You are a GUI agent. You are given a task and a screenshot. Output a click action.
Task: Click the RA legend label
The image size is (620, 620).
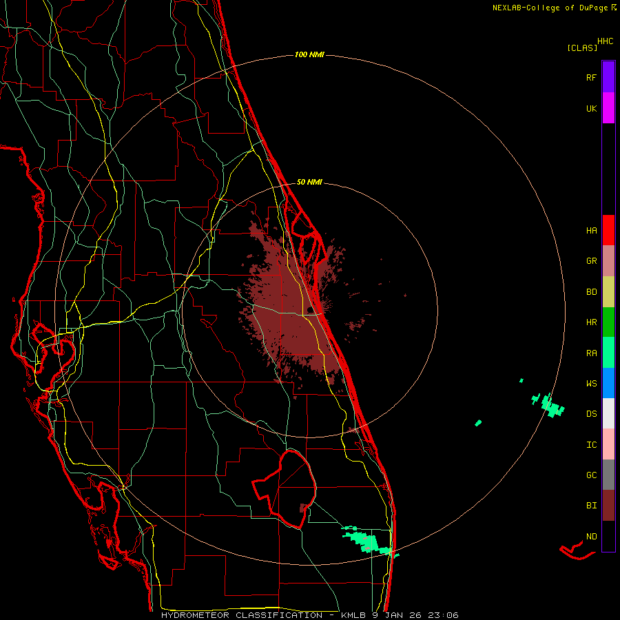(591, 353)
